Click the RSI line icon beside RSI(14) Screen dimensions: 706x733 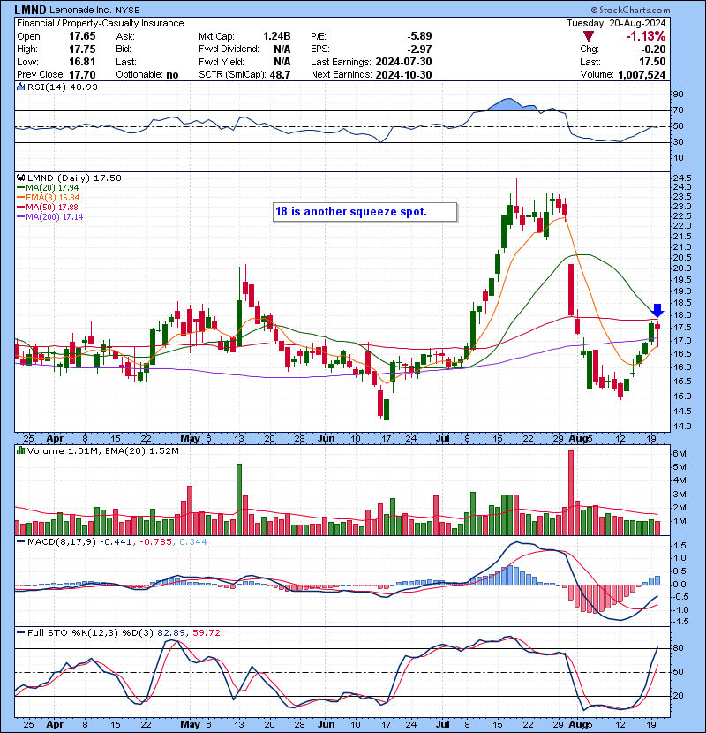pos(20,87)
